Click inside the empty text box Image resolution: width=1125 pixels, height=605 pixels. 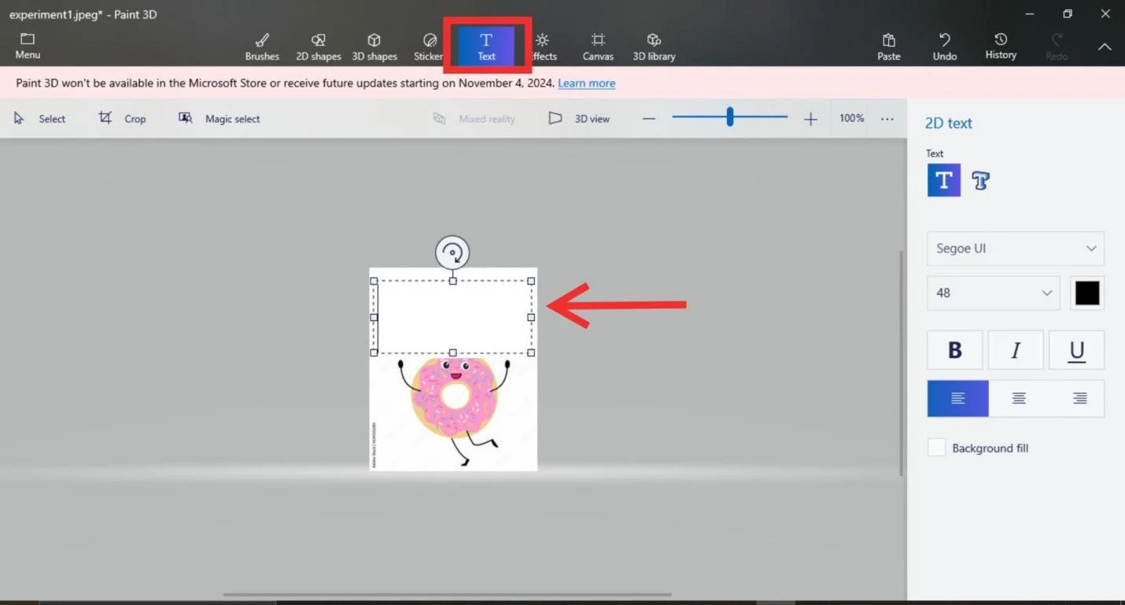click(x=452, y=317)
